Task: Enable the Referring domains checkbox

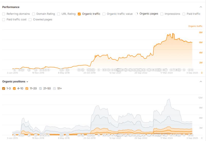Action: click(x=4, y=14)
